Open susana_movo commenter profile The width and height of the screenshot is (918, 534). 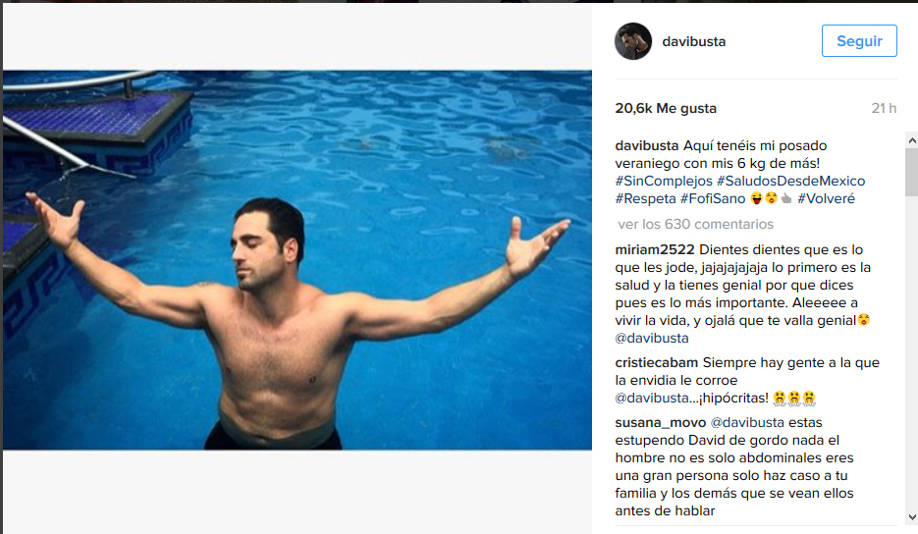tap(661, 423)
